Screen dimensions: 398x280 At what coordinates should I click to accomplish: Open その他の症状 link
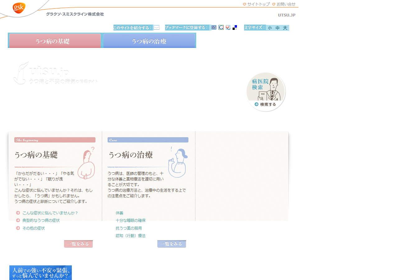[34, 228]
